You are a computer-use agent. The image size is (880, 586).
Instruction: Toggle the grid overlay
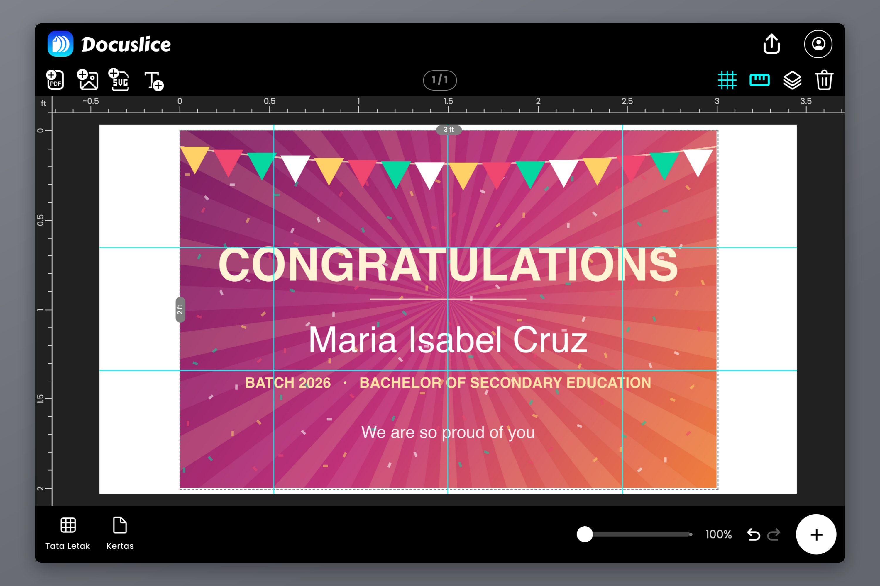[727, 80]
